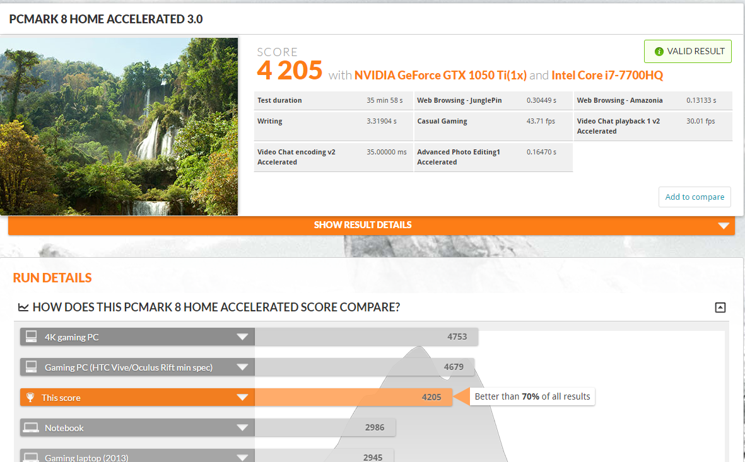The height and width of the screenshot is (462, 745).
Task: Click the 4 205 score number
Action: [290, 70]
